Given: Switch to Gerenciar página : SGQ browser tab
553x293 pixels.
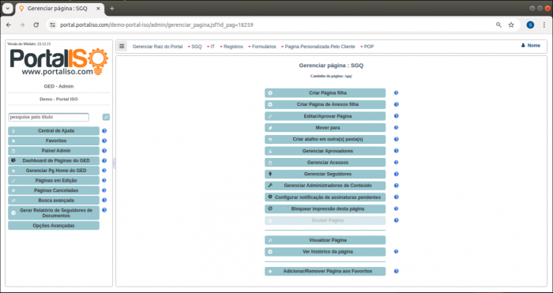Looking at the screenshot, I should (x=60, y=9).
